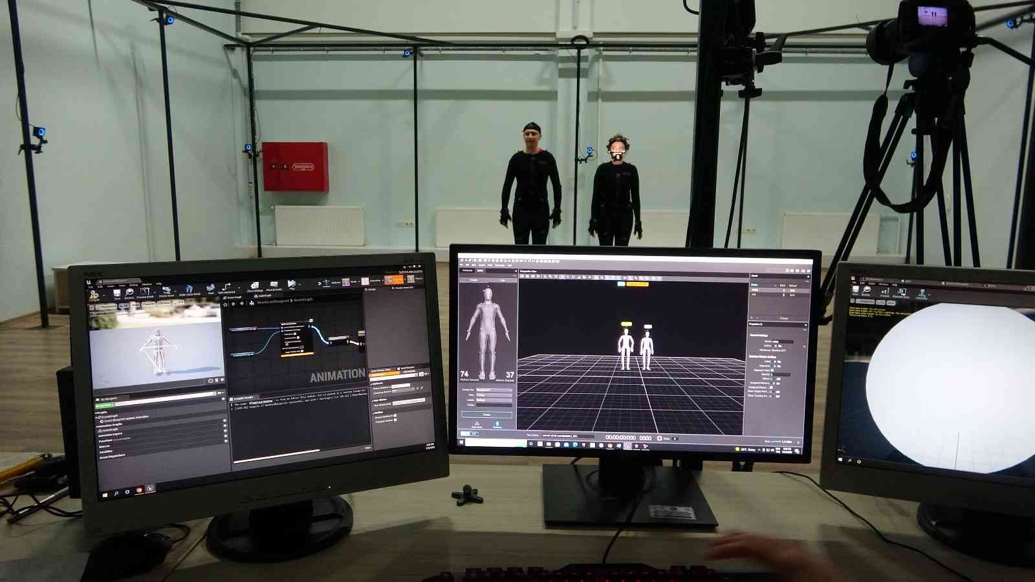1035x582 pixels.
Task: Click Create button below skeleton preview
Action: [x=486, y=414]
